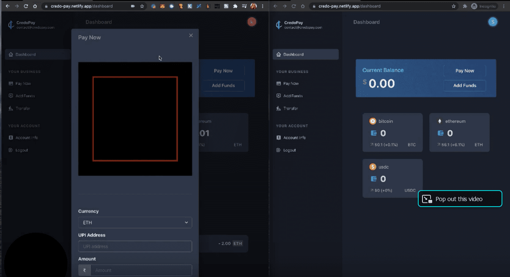Open media control icon in left browser toolbar

tap(244, 6)
